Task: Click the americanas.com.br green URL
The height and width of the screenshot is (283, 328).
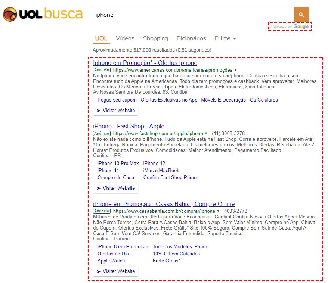Action: (173, 70)
